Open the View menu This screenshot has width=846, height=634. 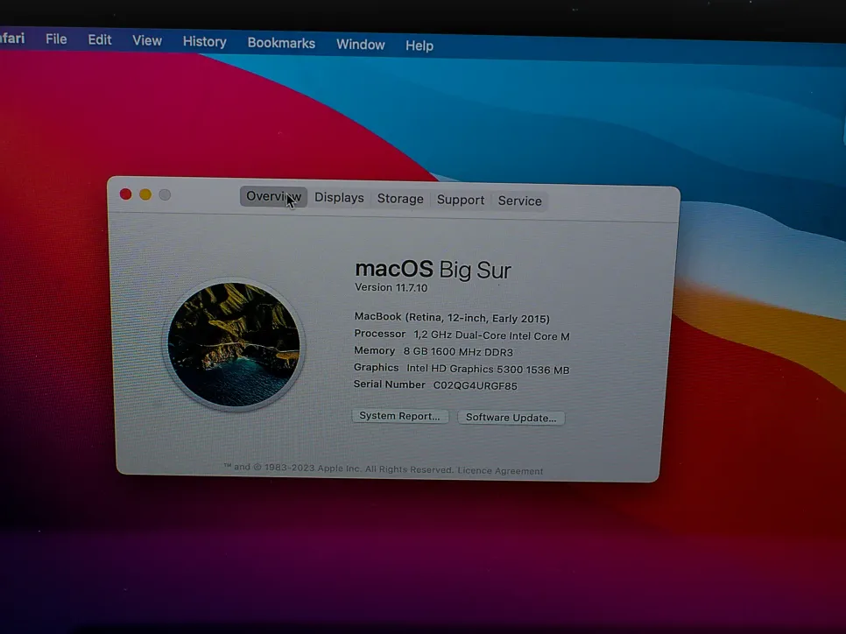click(147, 41)
